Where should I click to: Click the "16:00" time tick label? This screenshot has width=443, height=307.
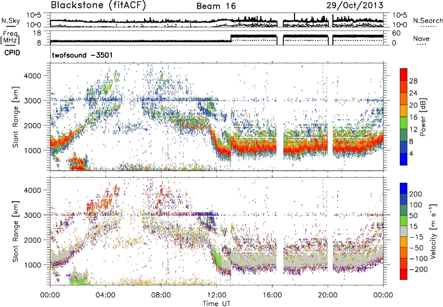pyautogui.click(x=272, y=295)
